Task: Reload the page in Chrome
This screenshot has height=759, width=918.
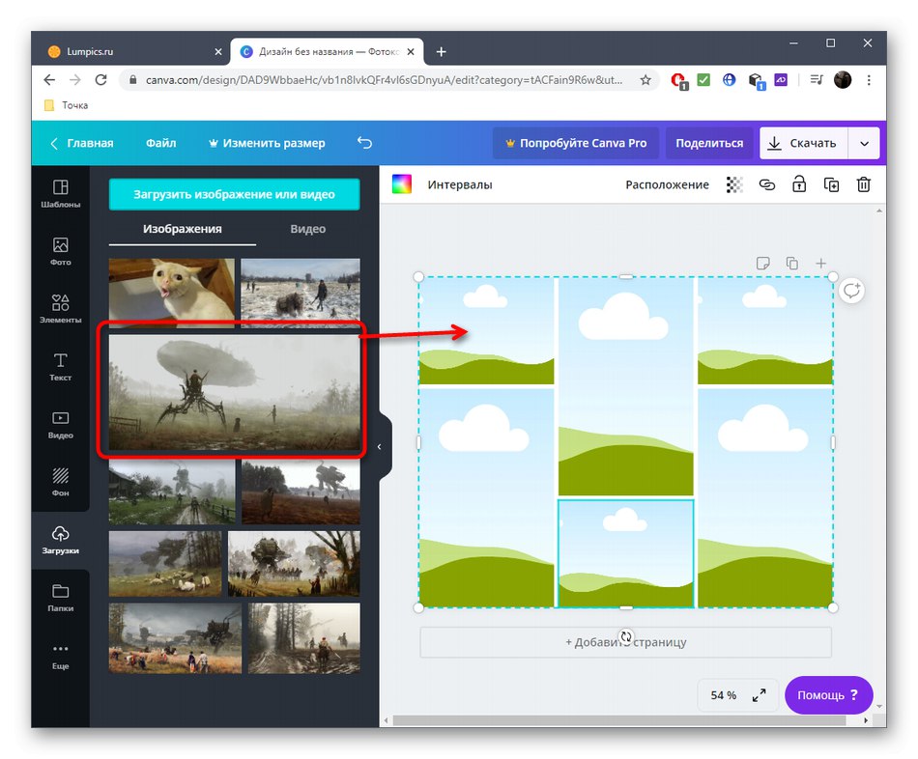Action: [x=100, y=79]
